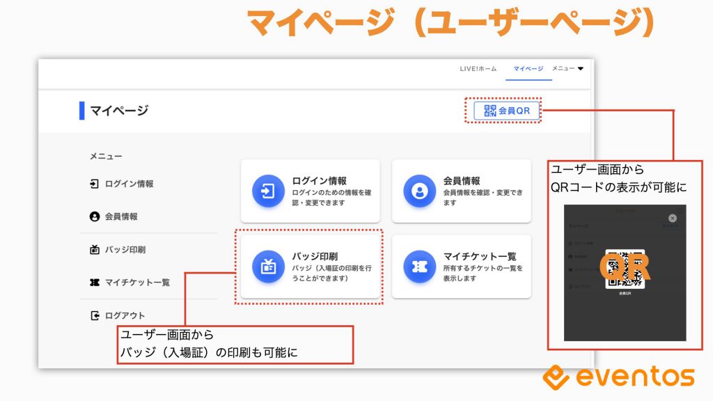Open the 会員QR button
The image size is (713, 401).
coord(507,111)
